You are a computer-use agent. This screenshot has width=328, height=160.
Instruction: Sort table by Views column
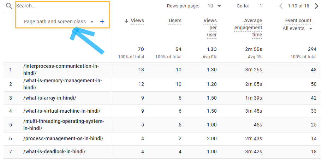point(137,21)
